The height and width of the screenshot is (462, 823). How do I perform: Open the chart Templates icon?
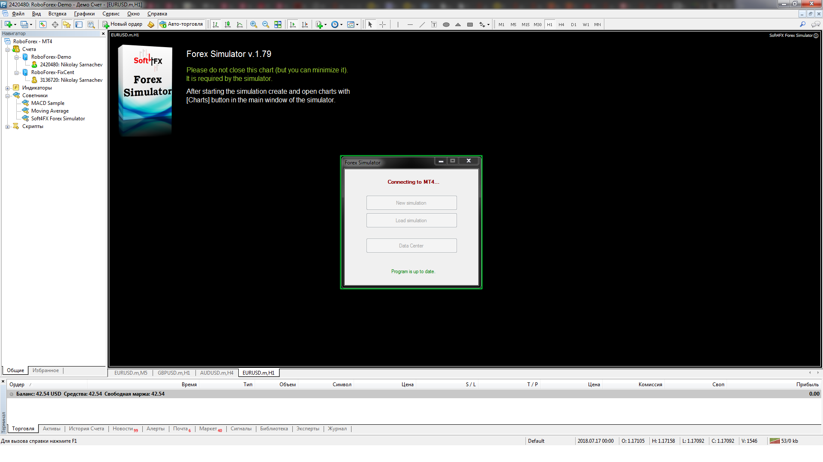[351, 24]
